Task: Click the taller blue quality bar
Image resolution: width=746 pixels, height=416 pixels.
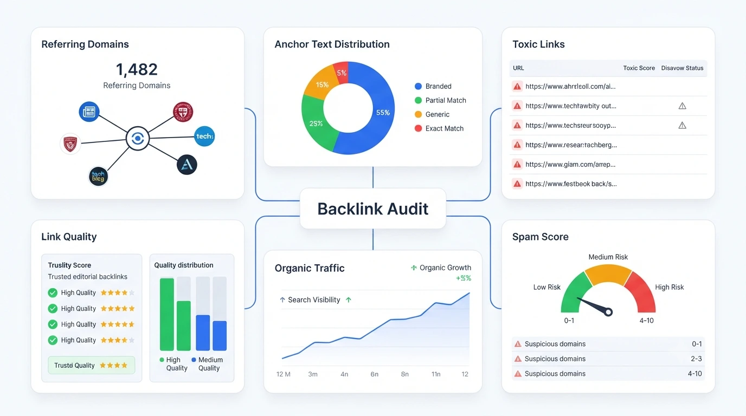Action: [203, 333]
